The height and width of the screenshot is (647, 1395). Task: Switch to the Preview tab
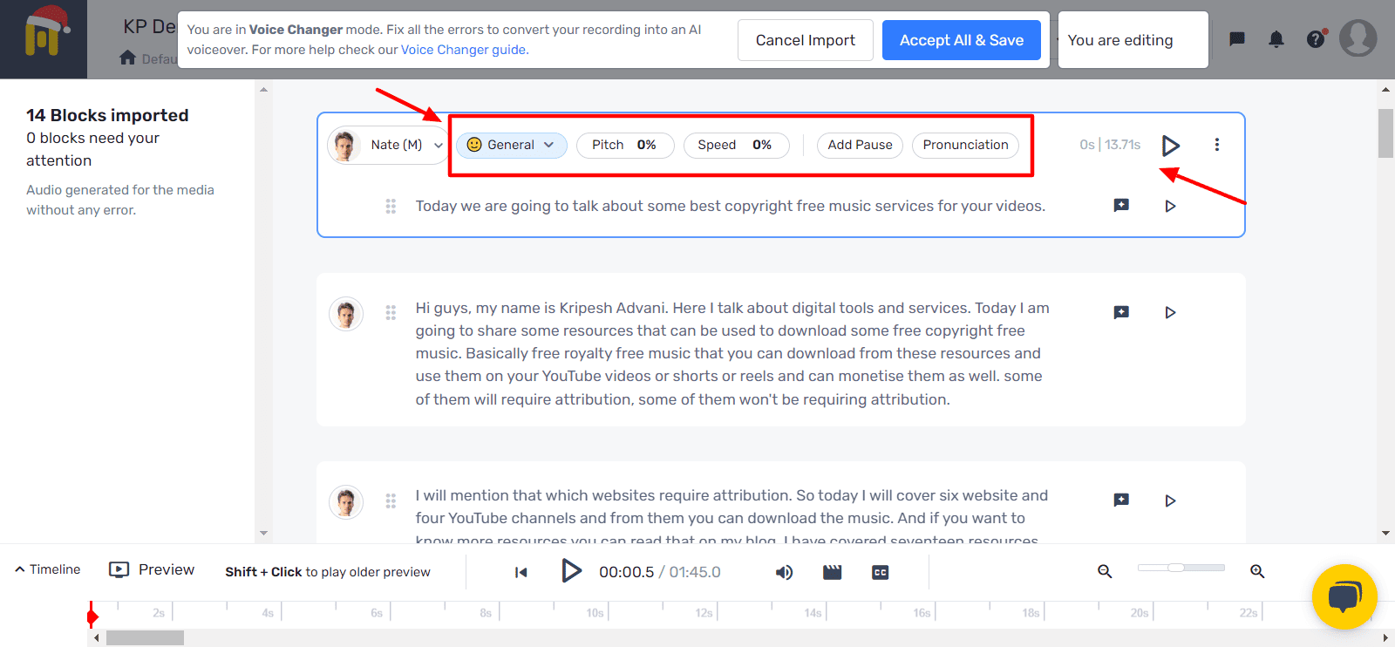coord(152,569)
